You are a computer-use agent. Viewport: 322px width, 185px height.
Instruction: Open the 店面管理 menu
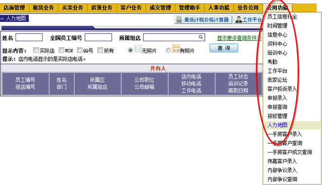[x=14, y=8]
